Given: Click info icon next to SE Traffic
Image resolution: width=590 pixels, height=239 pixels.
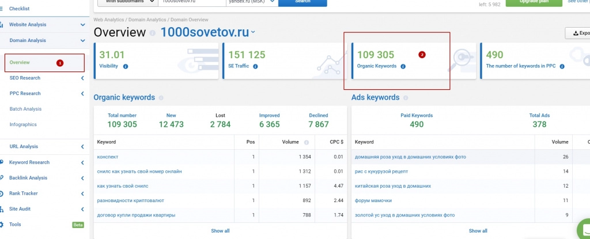Looking at the screenshot, I should (255, 66).
